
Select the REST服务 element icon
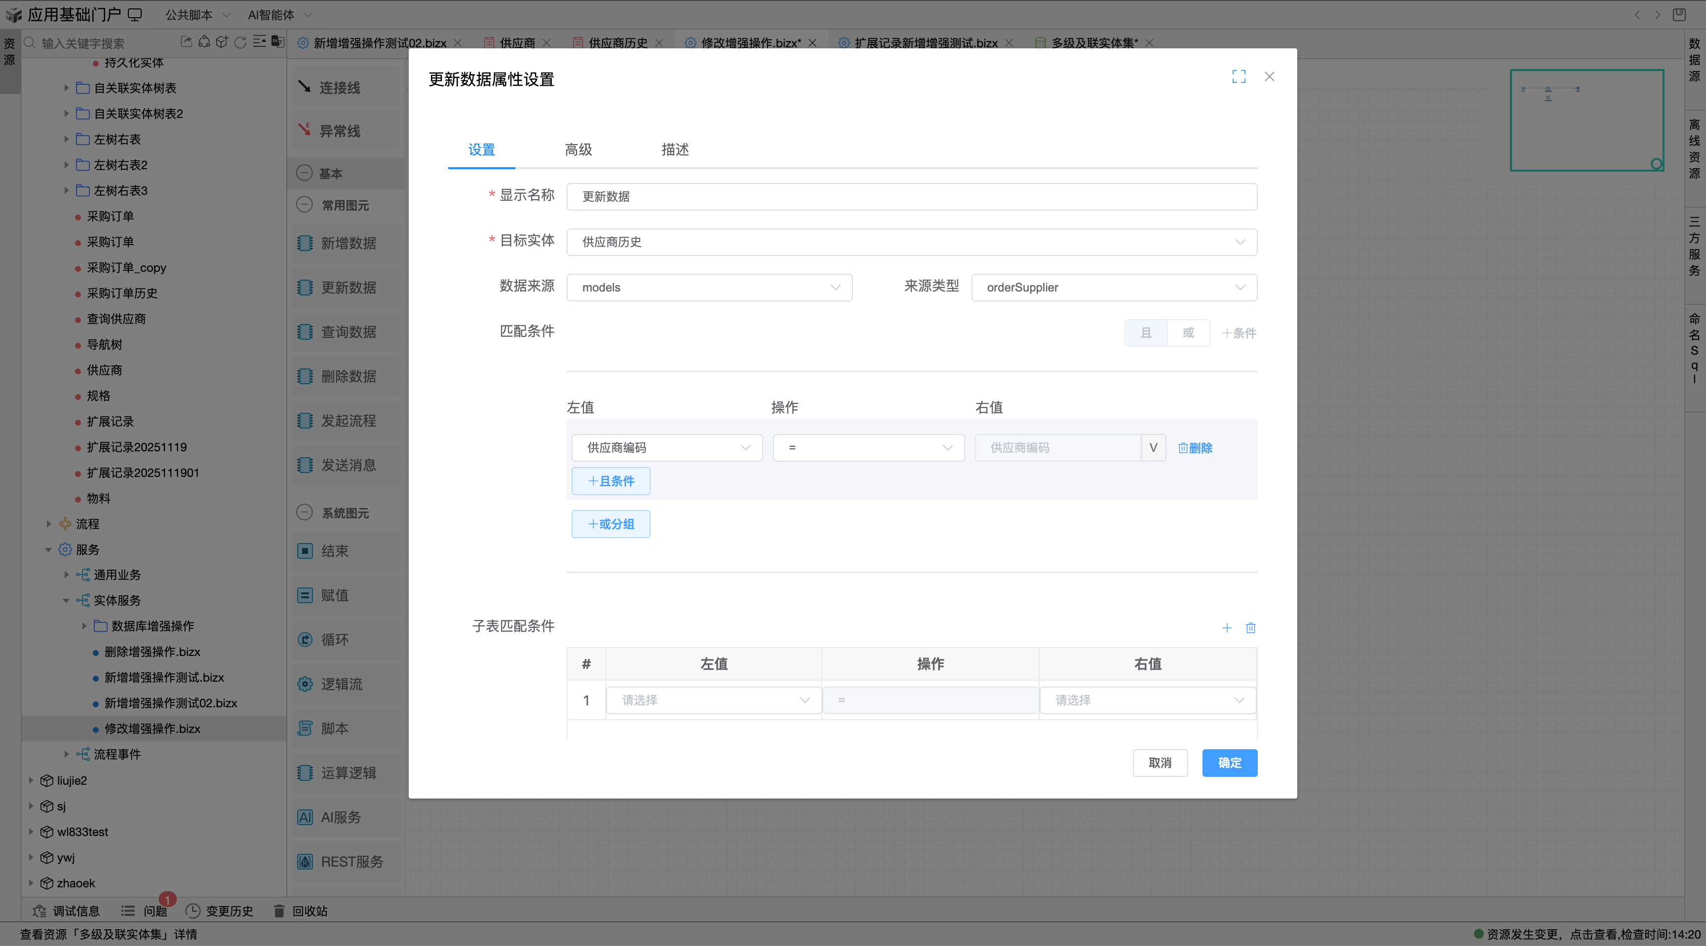point(305,861)
